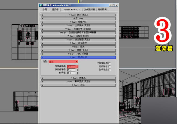Expand the V-Ray 环境[无名] rollout
This screenshot has height=124, width=177.
78,50
